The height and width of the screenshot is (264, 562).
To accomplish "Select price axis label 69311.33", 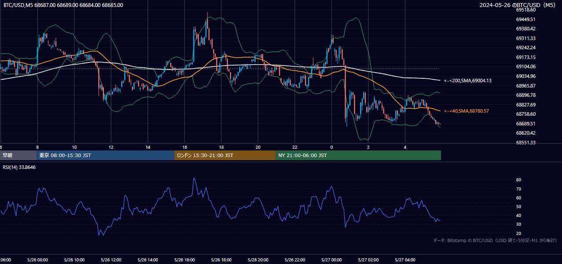I will [x=526, y=38].
